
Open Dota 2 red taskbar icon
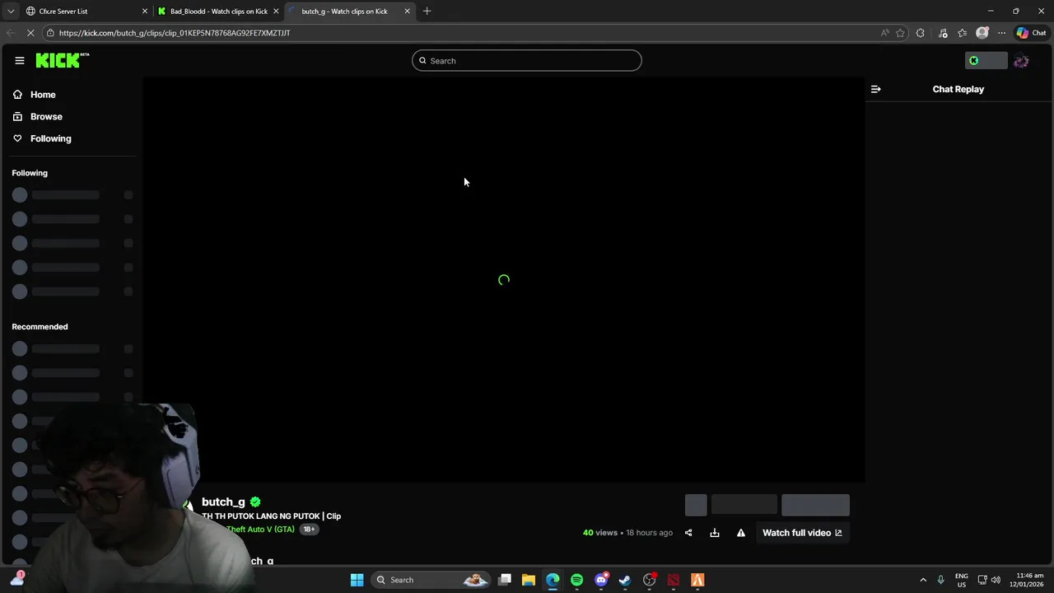[674, 580]
